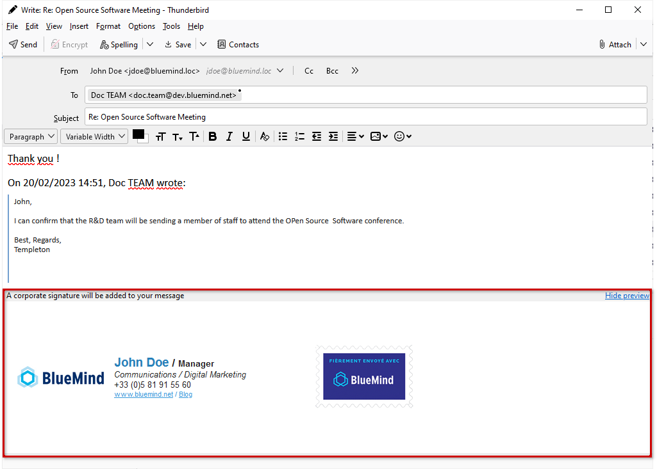Viewport: 657px width, 469px height.
Task: Open the Options menu
Action: click(x=142, y=26)
